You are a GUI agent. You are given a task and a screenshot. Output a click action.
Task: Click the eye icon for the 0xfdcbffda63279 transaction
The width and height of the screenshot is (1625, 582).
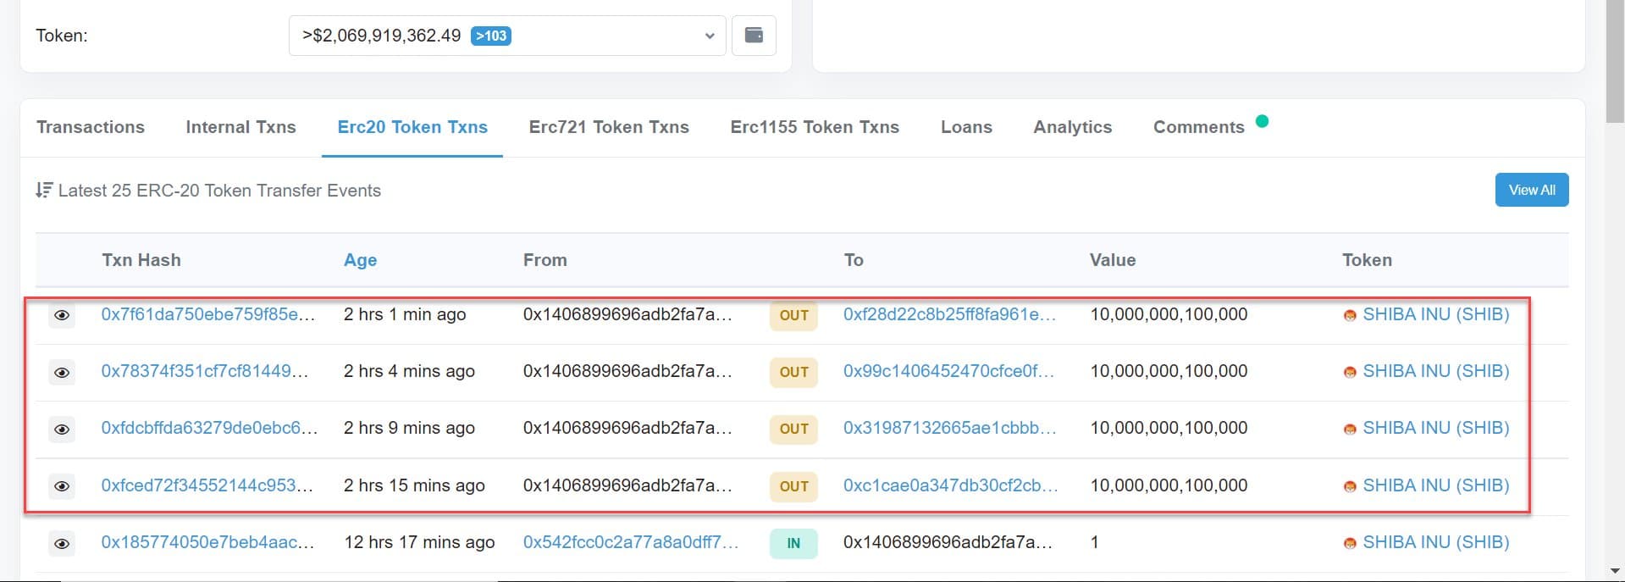pos(62,429)
